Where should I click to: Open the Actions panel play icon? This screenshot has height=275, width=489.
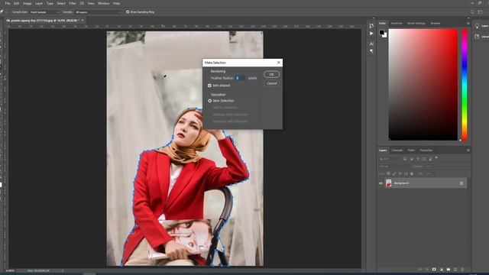pos(371,34)
